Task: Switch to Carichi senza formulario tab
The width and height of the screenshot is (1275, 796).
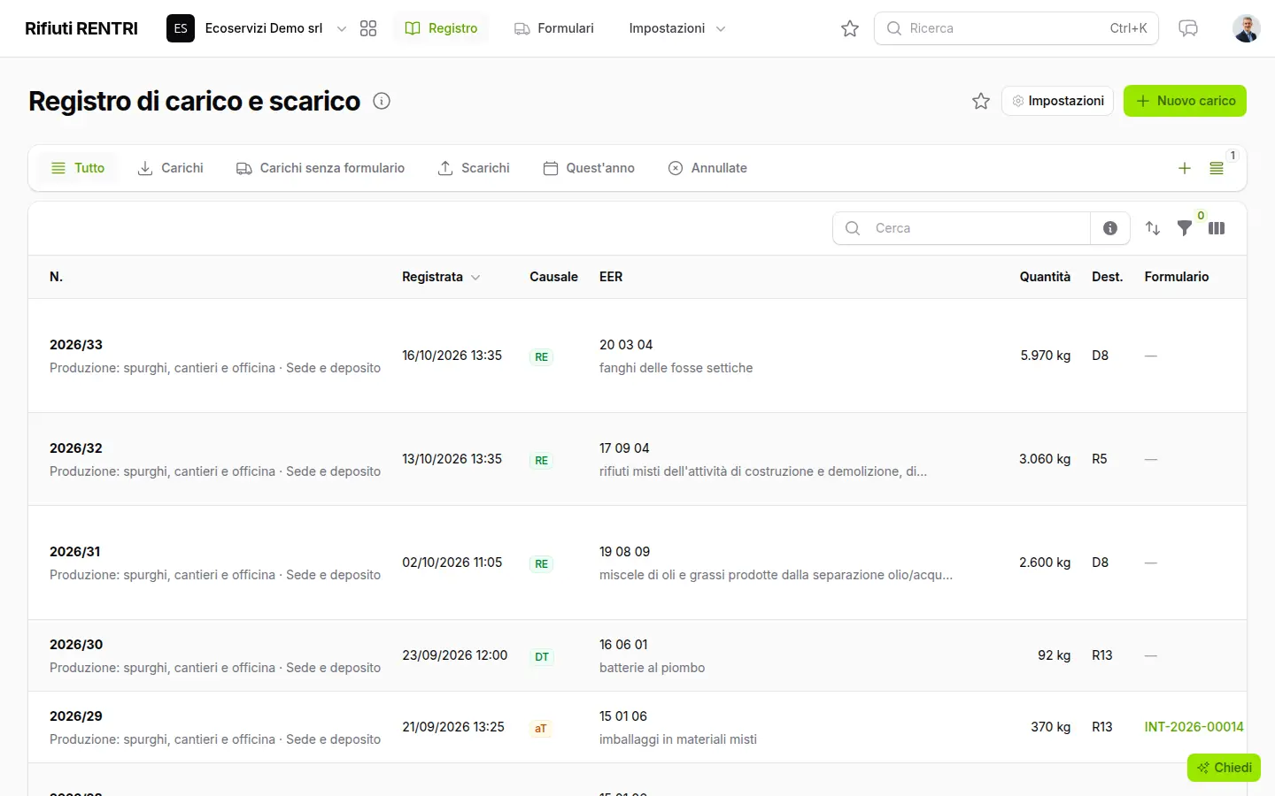Action: pyautogui.click(x=321, y=168)
